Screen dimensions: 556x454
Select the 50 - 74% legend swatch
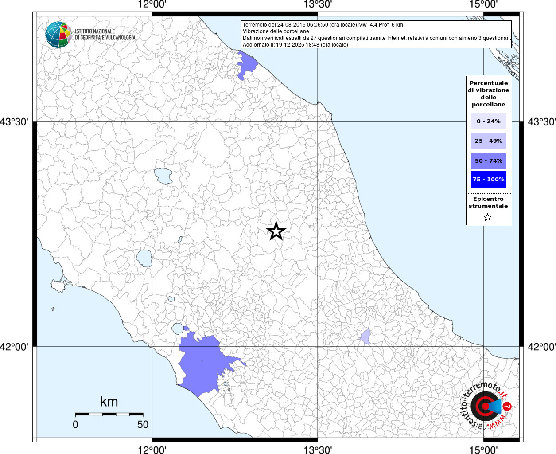tap(489, 160)
